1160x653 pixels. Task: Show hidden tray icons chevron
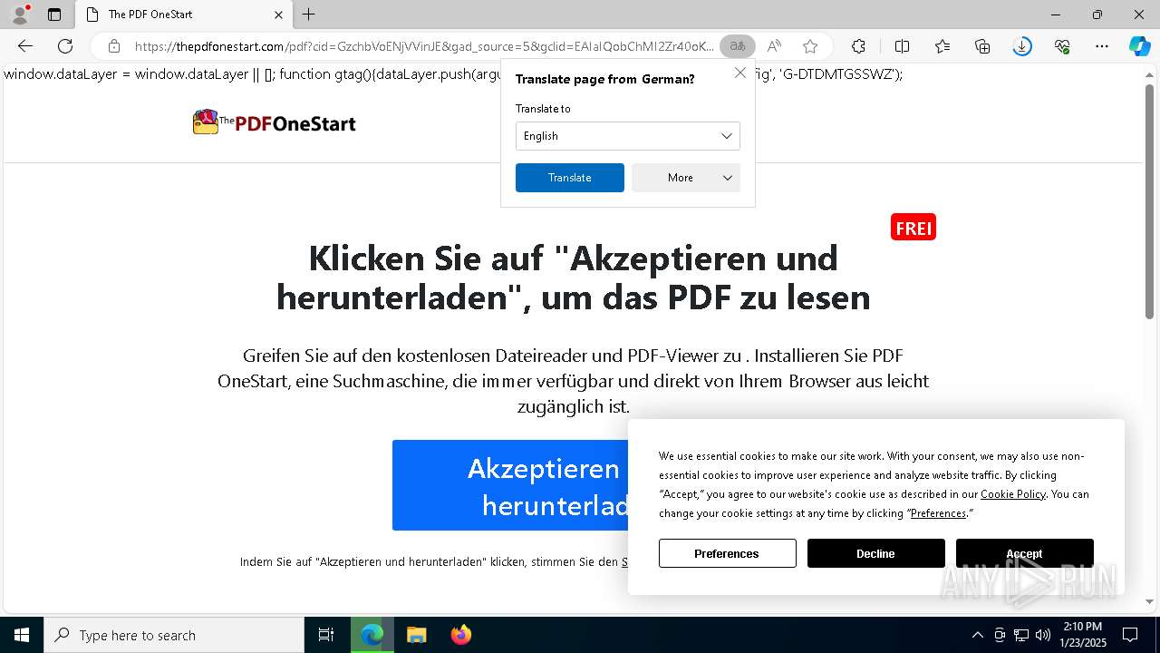(977, 635)
